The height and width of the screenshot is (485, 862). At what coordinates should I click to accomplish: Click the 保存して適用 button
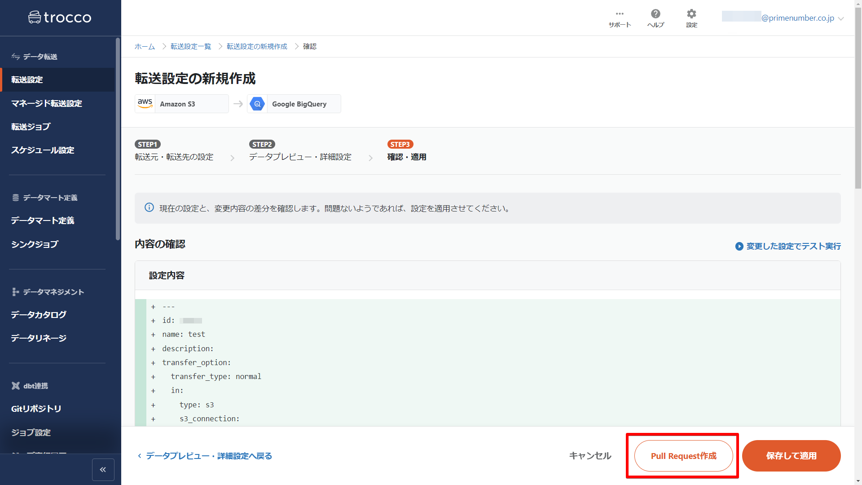pyautogui.click(x=791, y=456)
